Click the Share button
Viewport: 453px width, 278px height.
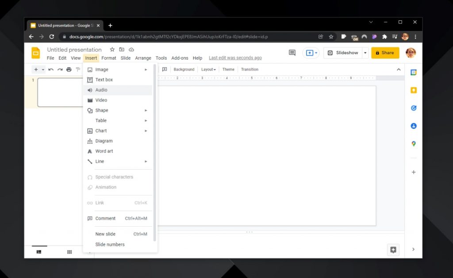coord(385,53)
